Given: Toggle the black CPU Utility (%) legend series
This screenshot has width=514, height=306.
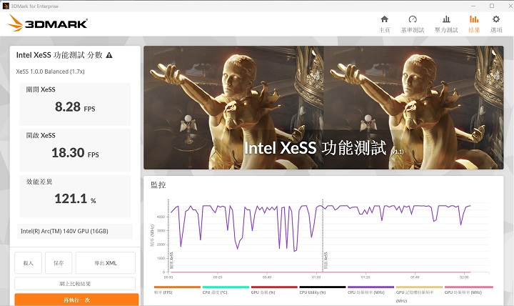Looking at the screenshot, I should 323,290.
